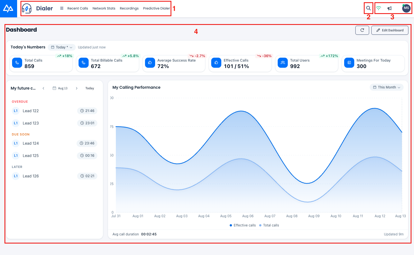Click the L1 badge next to Lead 123

[x=16, y=123]
